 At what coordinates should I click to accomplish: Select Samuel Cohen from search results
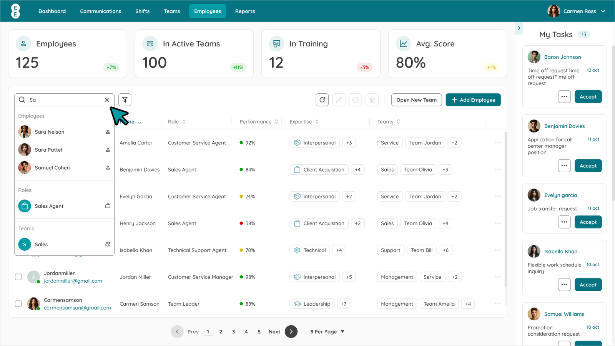[64, 168]
